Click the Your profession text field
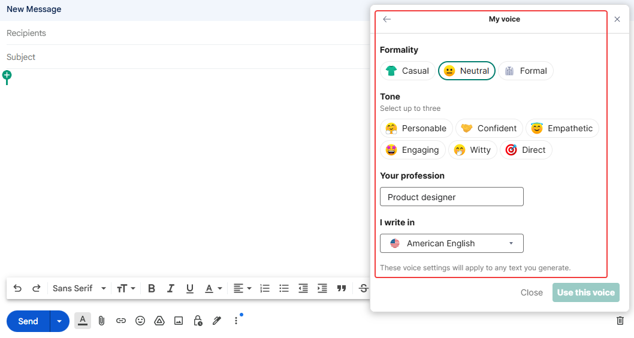This screenshot has height=338, width=634. tap(451, 197)
